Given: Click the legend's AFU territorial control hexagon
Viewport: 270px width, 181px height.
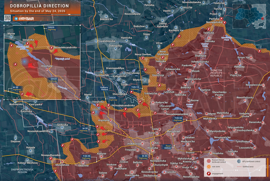Looking at the screenshot, I should (x=239, y=161).
